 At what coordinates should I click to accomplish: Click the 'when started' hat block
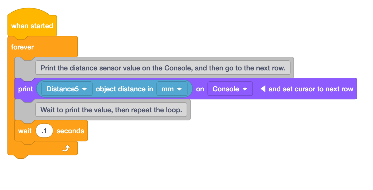[32, 26]
